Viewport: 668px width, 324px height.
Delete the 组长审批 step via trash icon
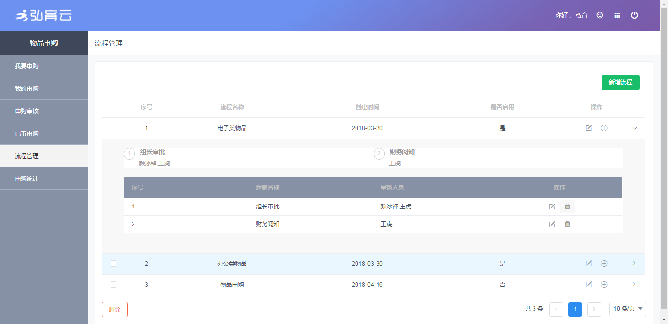click(567, 207)
